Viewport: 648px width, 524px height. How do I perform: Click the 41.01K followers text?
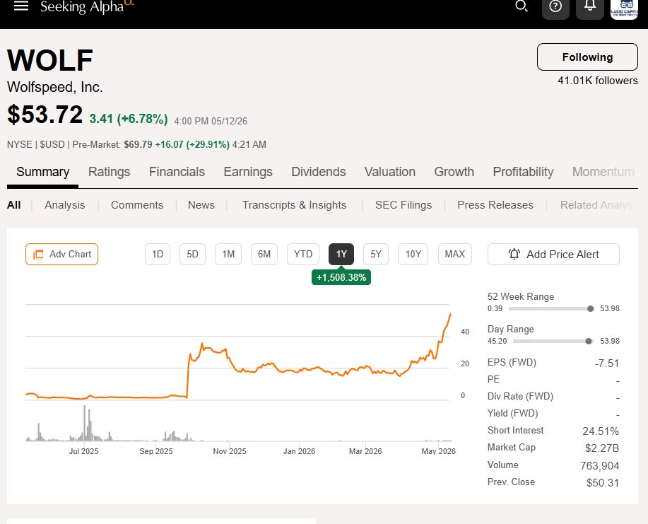[x=598, y=80]
